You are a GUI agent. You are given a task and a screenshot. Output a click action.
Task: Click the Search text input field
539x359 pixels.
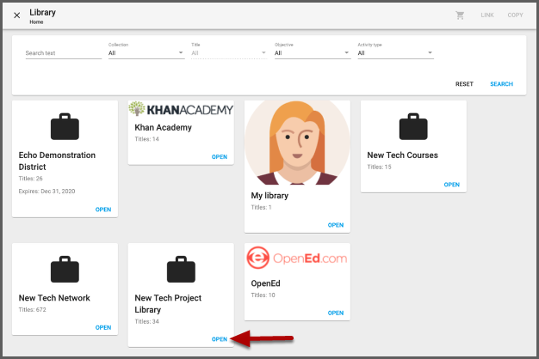[x=63, y=53]
